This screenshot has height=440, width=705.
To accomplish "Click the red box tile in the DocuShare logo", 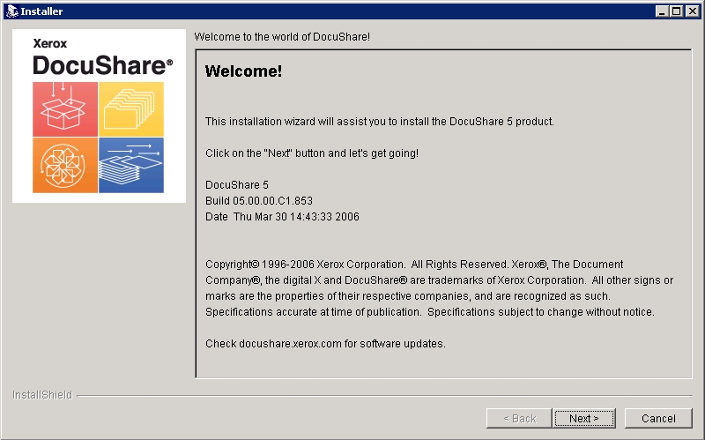I will coord(65,109).
